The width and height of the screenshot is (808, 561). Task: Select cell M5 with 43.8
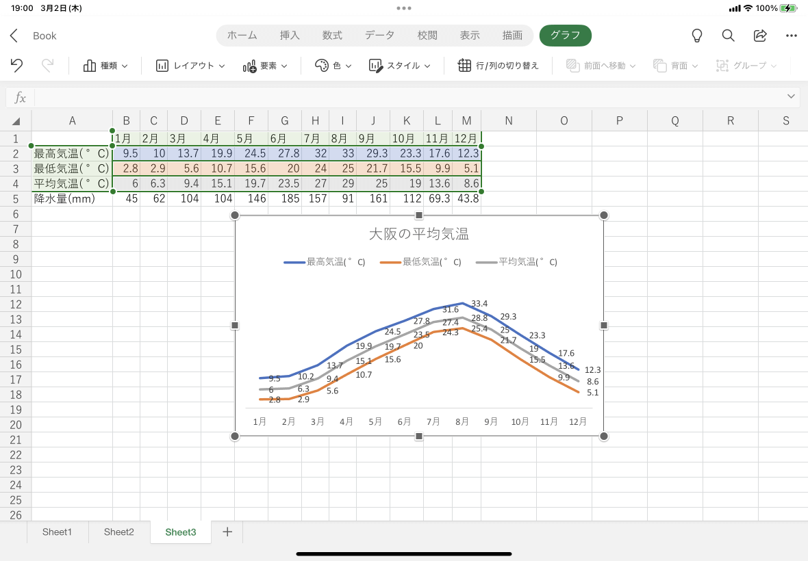(467, 198)
